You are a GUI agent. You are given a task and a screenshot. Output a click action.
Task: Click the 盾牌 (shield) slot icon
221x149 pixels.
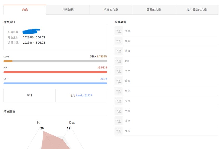pos(119,51)
